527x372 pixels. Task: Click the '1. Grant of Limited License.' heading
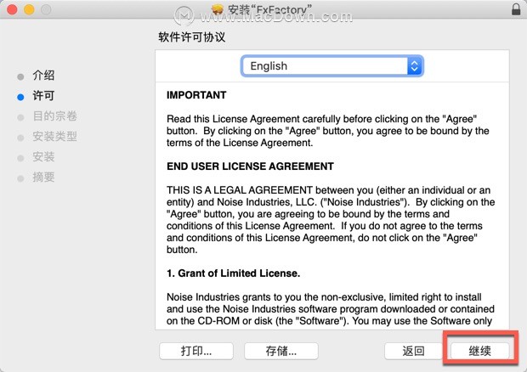point(233,273)
